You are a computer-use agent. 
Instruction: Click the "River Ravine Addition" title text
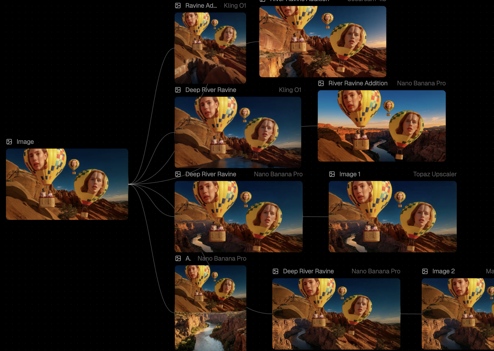(358, 83)
